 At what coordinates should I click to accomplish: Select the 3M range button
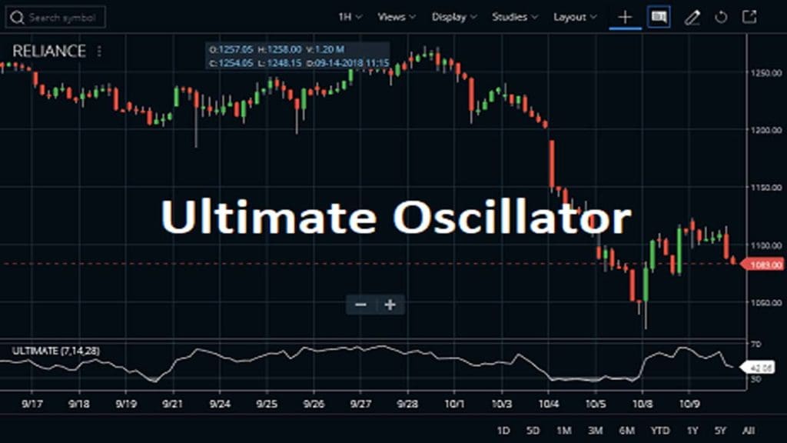596,431
